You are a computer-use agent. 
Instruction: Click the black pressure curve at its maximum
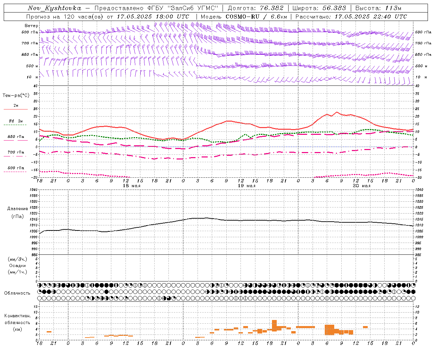[x=207, y=218]
